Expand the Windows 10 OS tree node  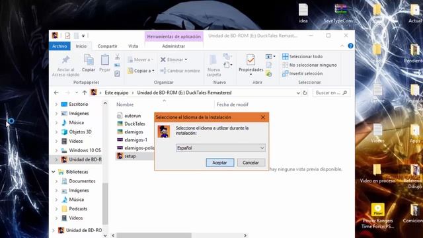click(56, 150)
